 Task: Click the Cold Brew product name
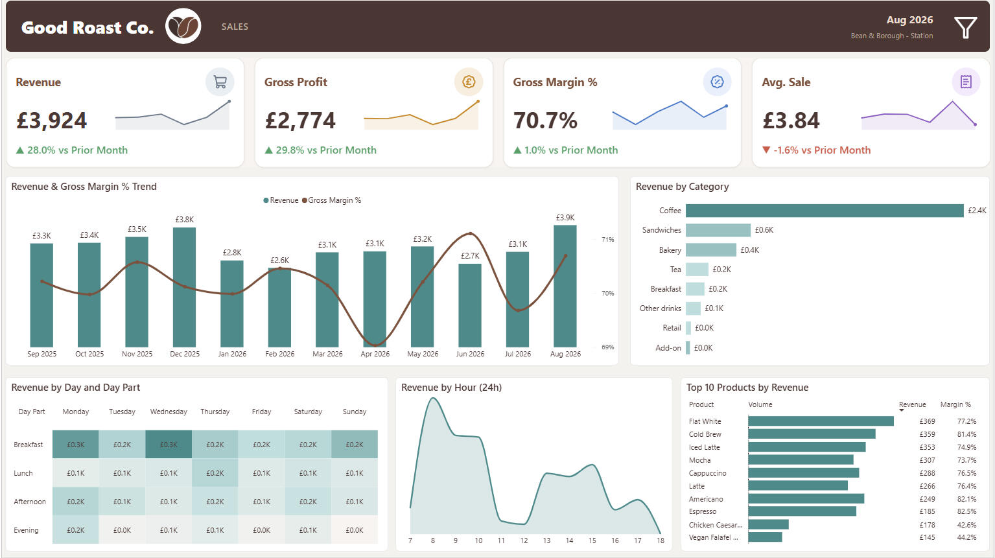click(705, 434)
